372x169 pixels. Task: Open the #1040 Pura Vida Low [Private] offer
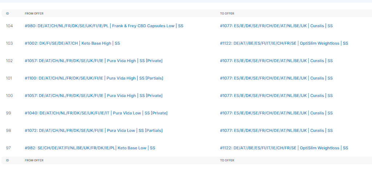96,113
